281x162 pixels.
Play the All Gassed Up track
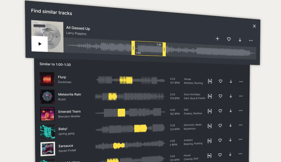[x=39, y=44]
